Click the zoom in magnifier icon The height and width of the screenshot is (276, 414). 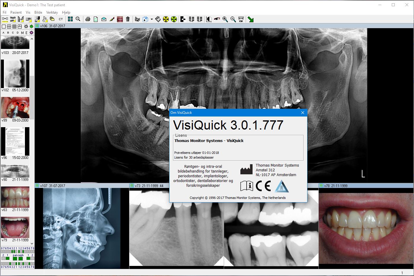(x=225, y=19)
